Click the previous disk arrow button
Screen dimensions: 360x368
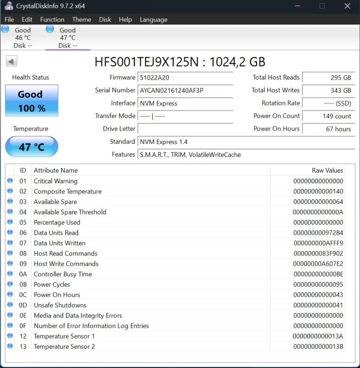12,61
